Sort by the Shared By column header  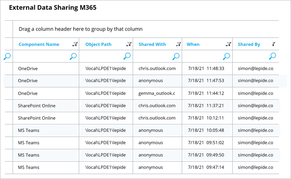point(249,44)
